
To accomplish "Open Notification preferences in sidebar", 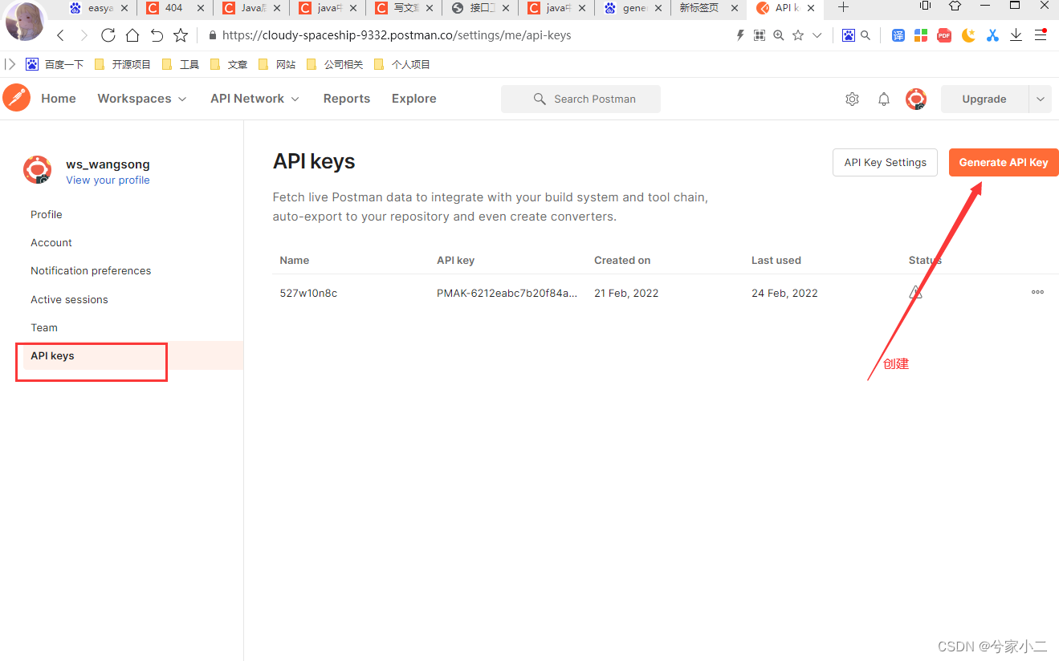I will 91,271.
